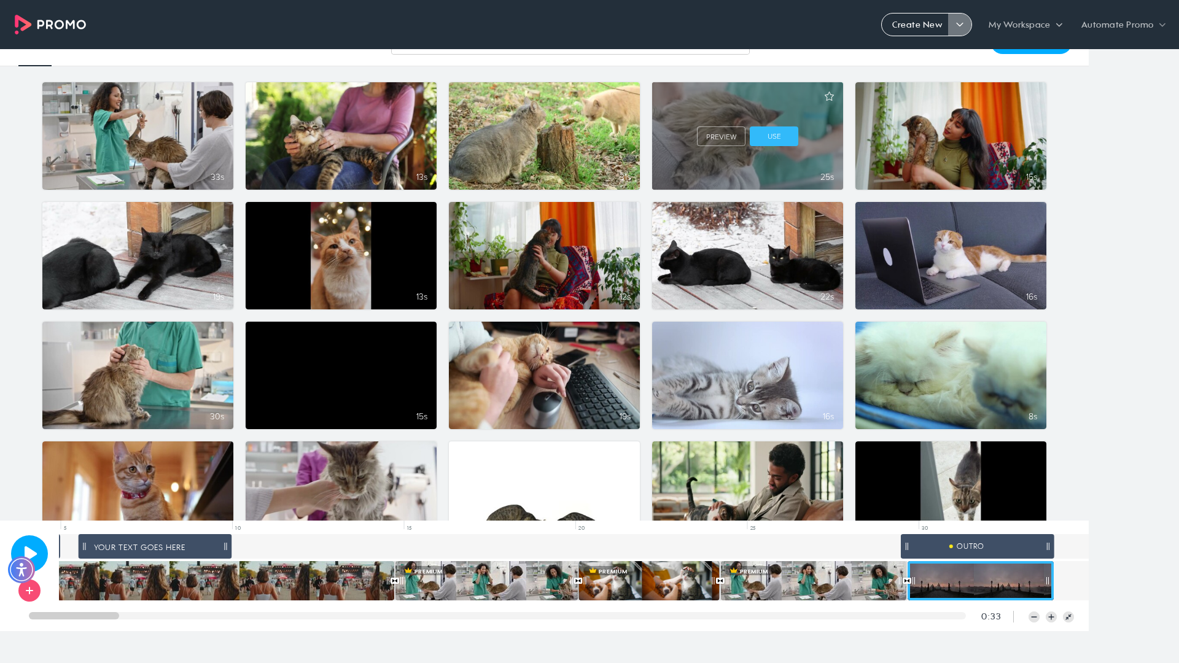
Task: Open the Promo logo home link
Action: (50, 25)
